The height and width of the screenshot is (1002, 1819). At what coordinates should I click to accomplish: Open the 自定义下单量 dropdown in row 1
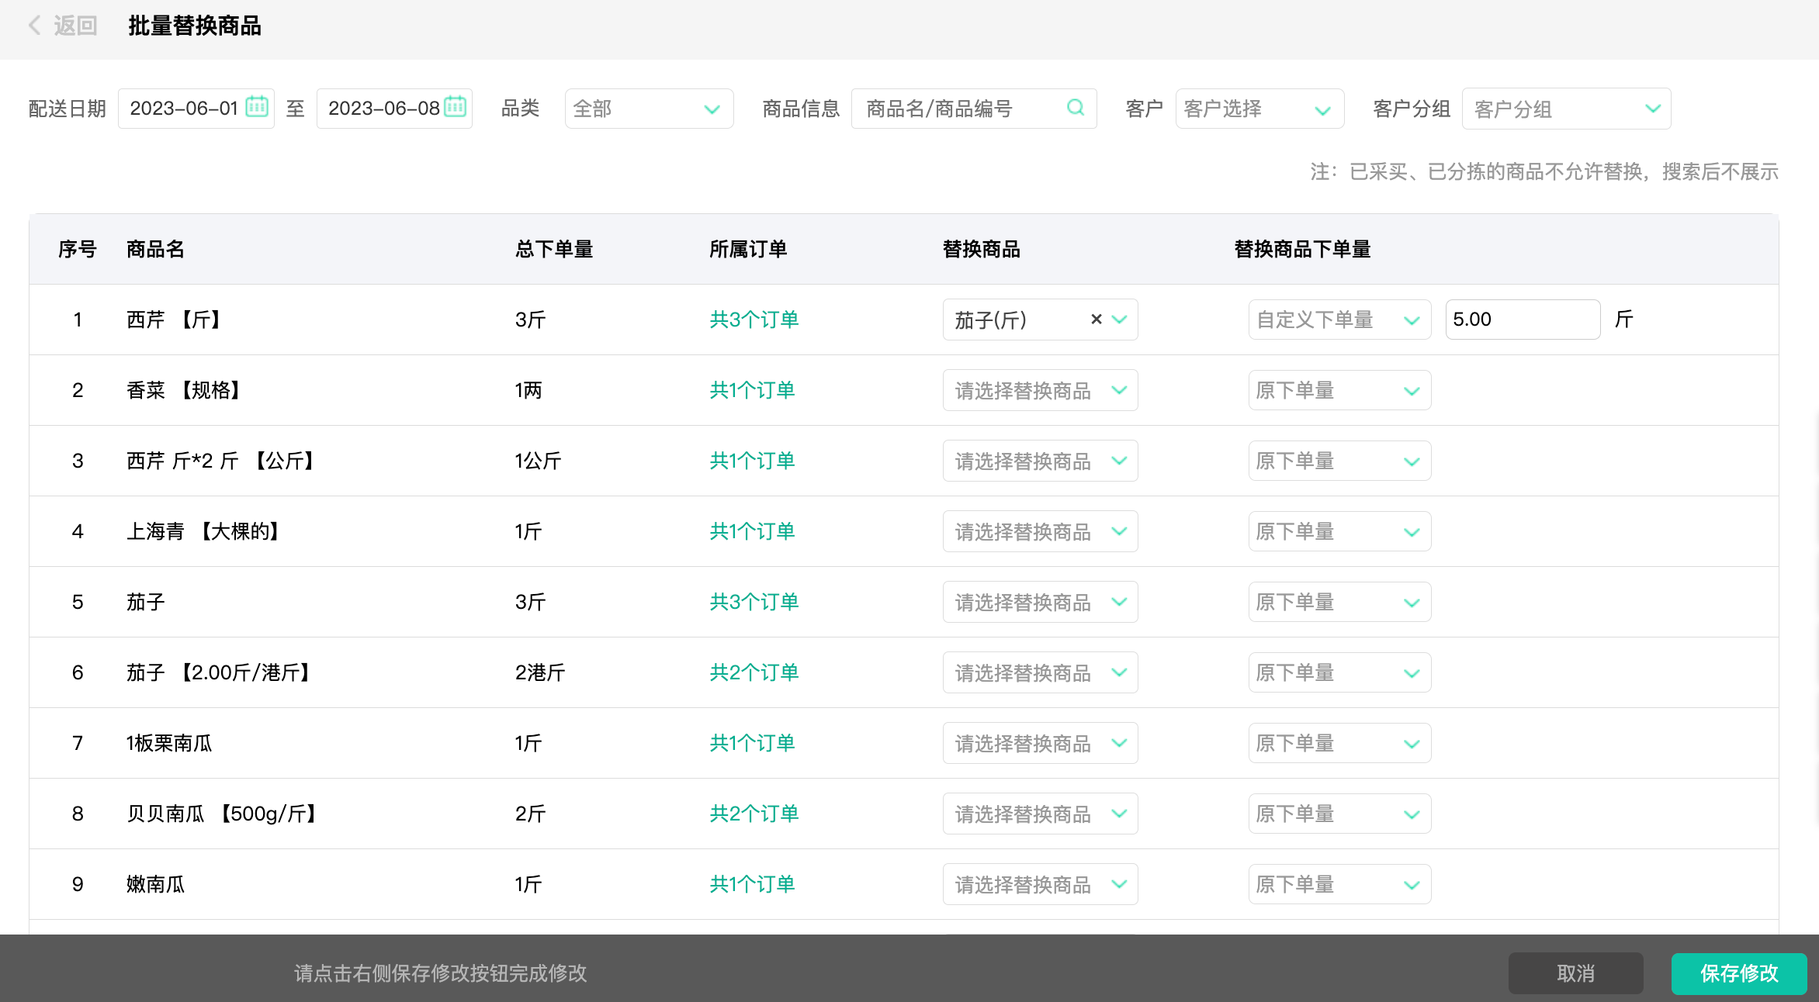1339,320
